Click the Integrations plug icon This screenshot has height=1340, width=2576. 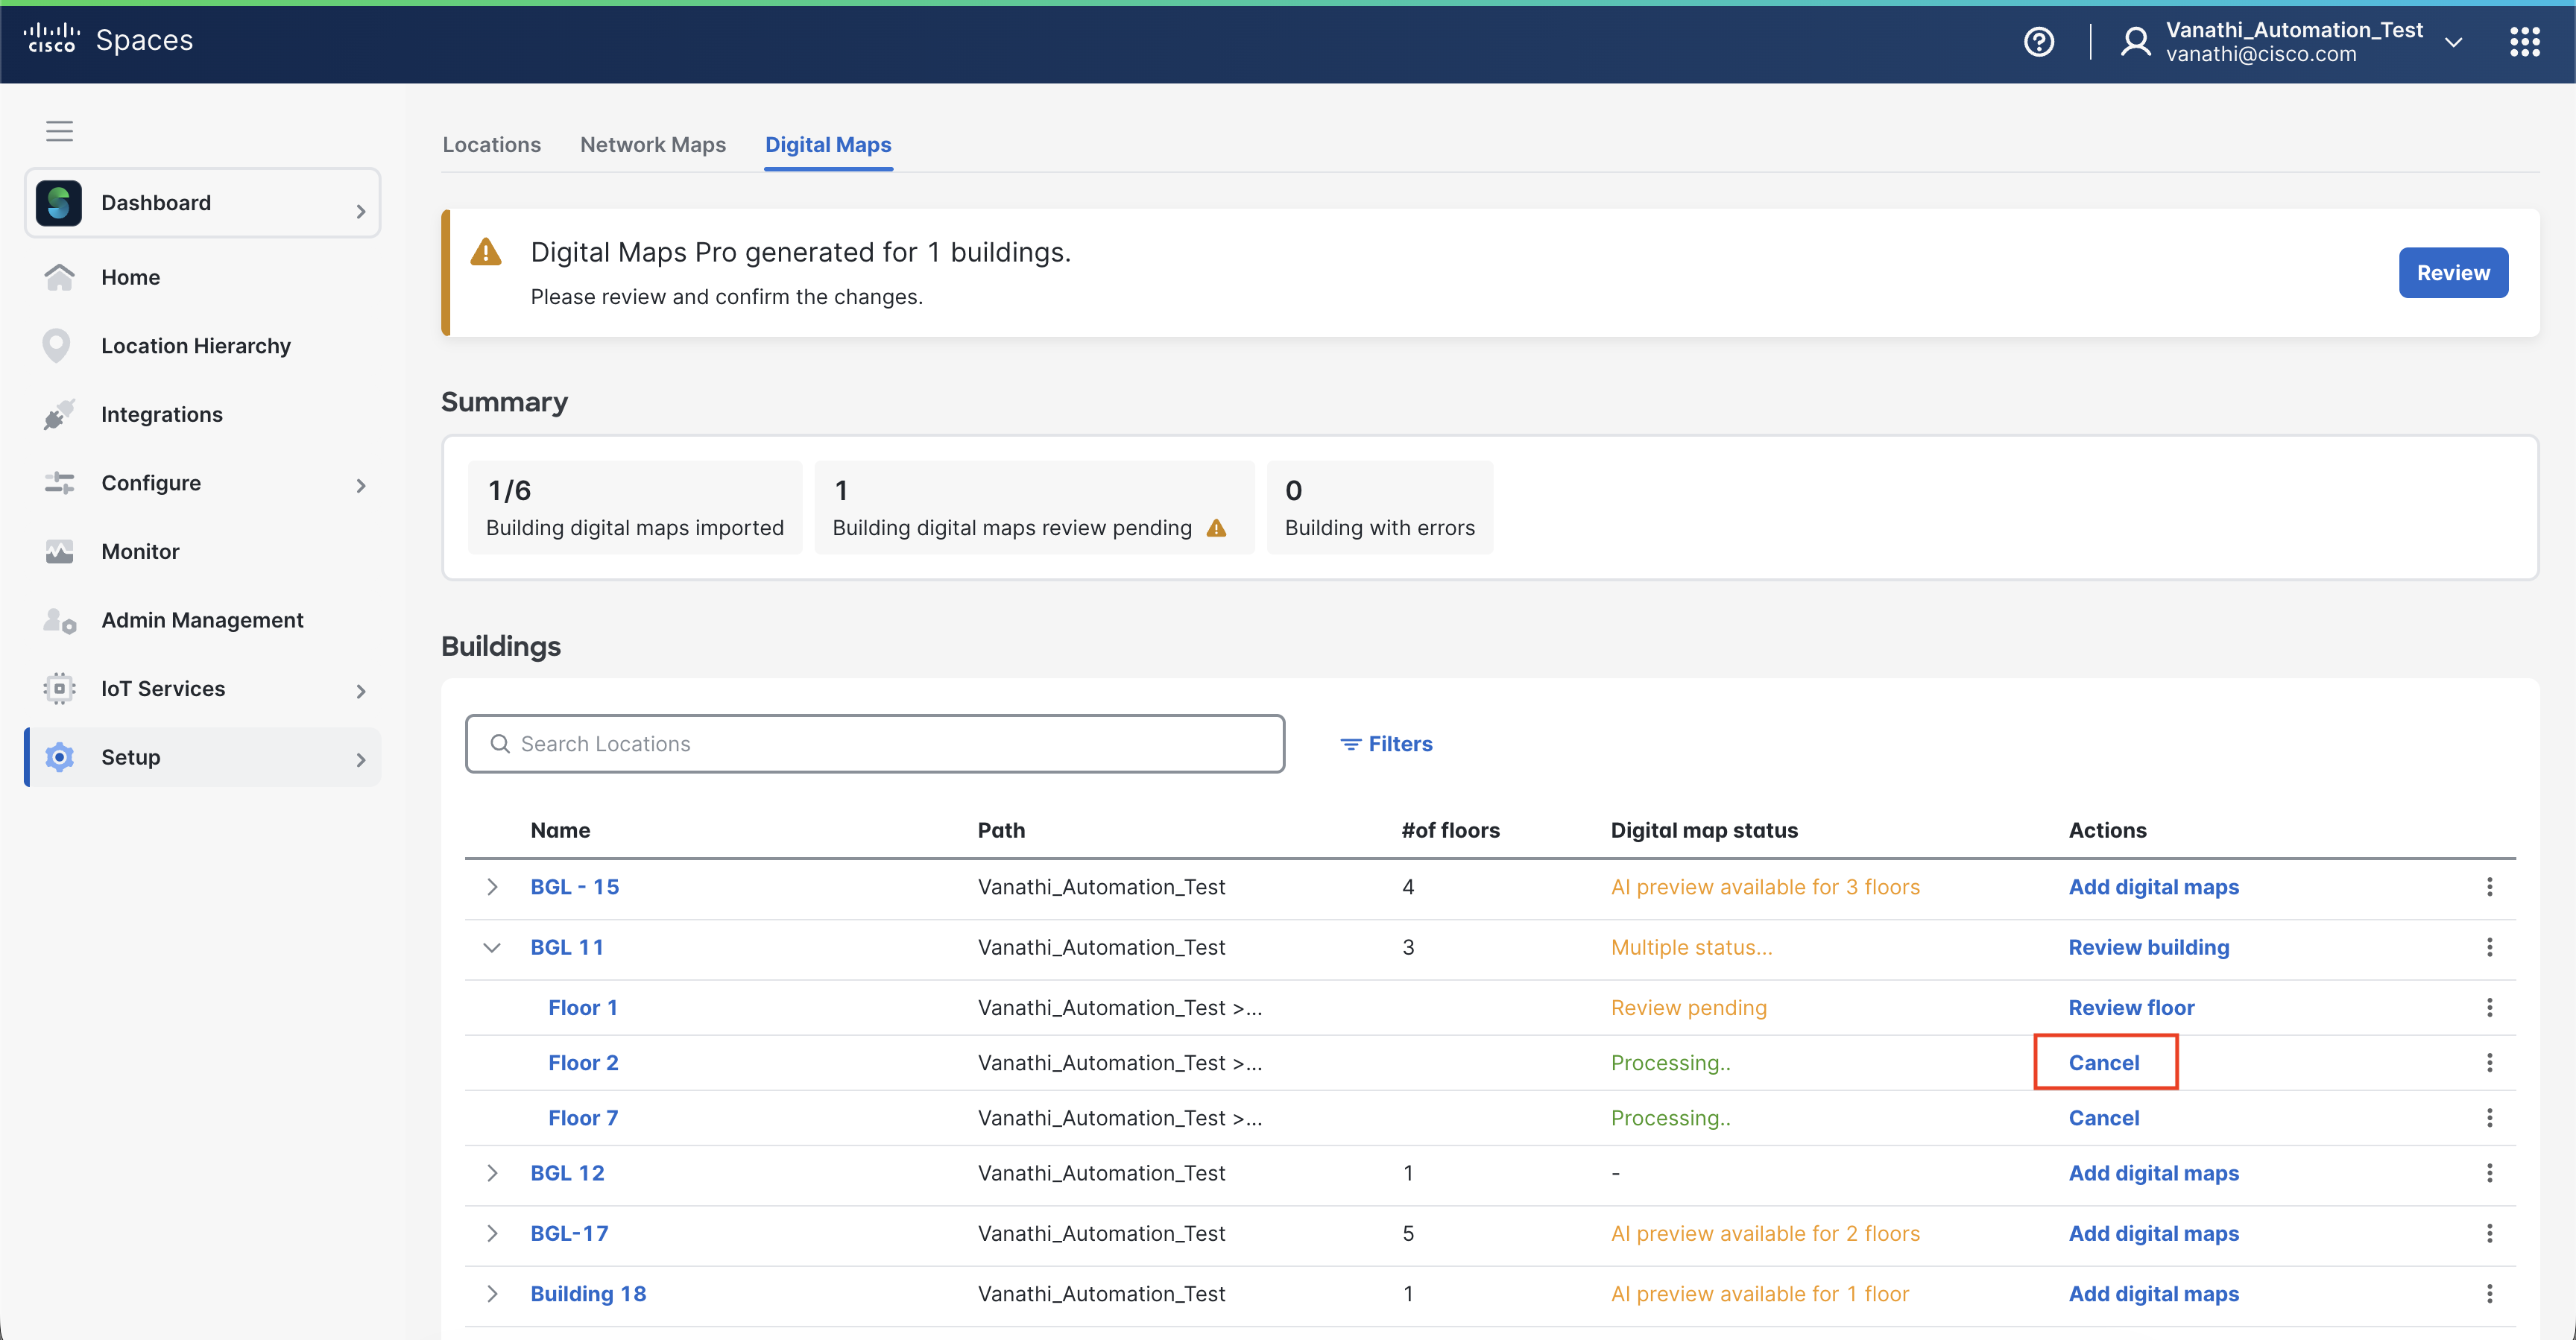pos(59,414)
